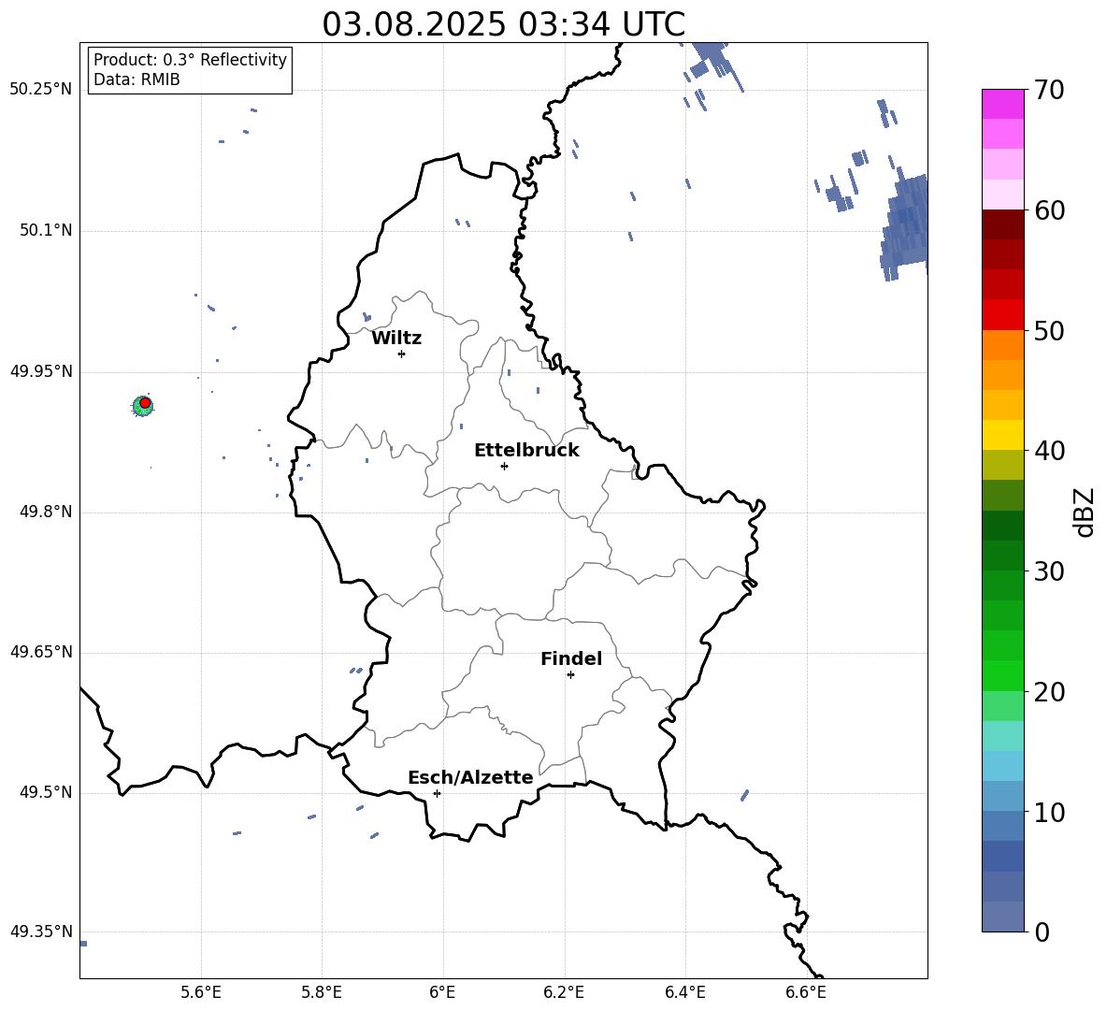
Task: Click the 5.8°E longitude label
Action: tap(322, 992)
